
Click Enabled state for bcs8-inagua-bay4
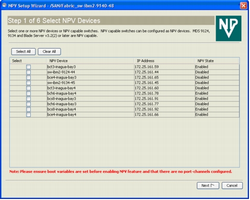[202, 109]
